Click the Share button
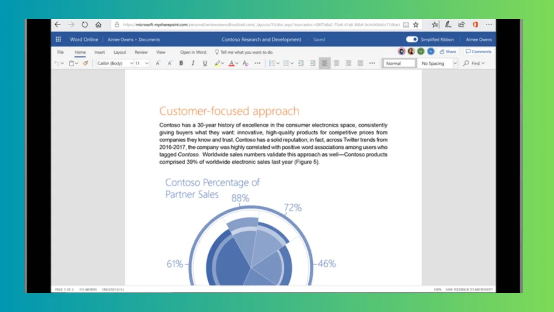This screenshot has width=554, height=312. click(448, 52)
